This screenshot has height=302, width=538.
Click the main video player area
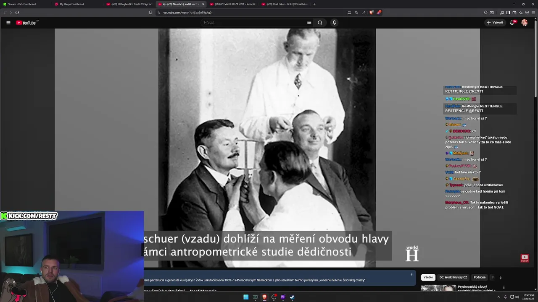click(x=267, y=147)
